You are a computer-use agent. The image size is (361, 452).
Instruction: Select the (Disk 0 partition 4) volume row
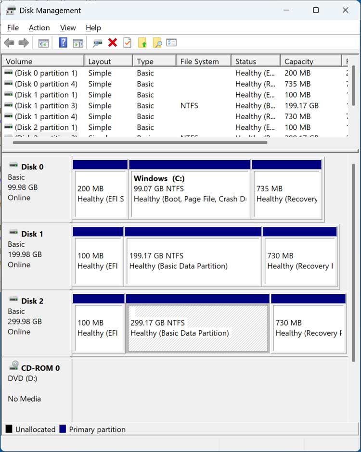pyautogui.click(x=175, y=84)
